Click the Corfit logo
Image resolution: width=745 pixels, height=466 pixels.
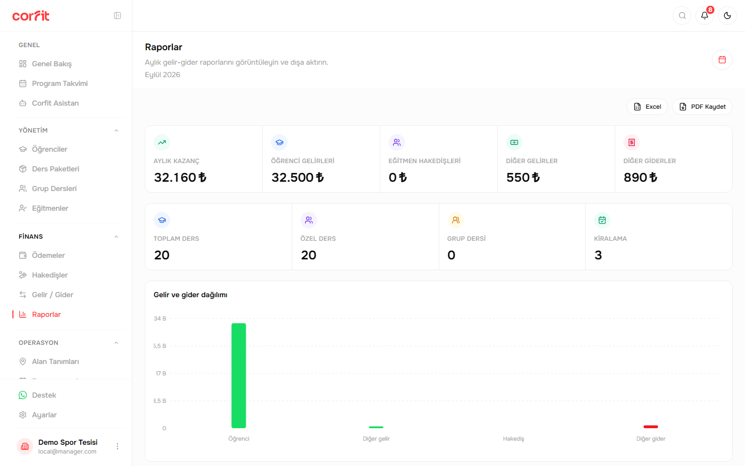(x=31, y=16)
